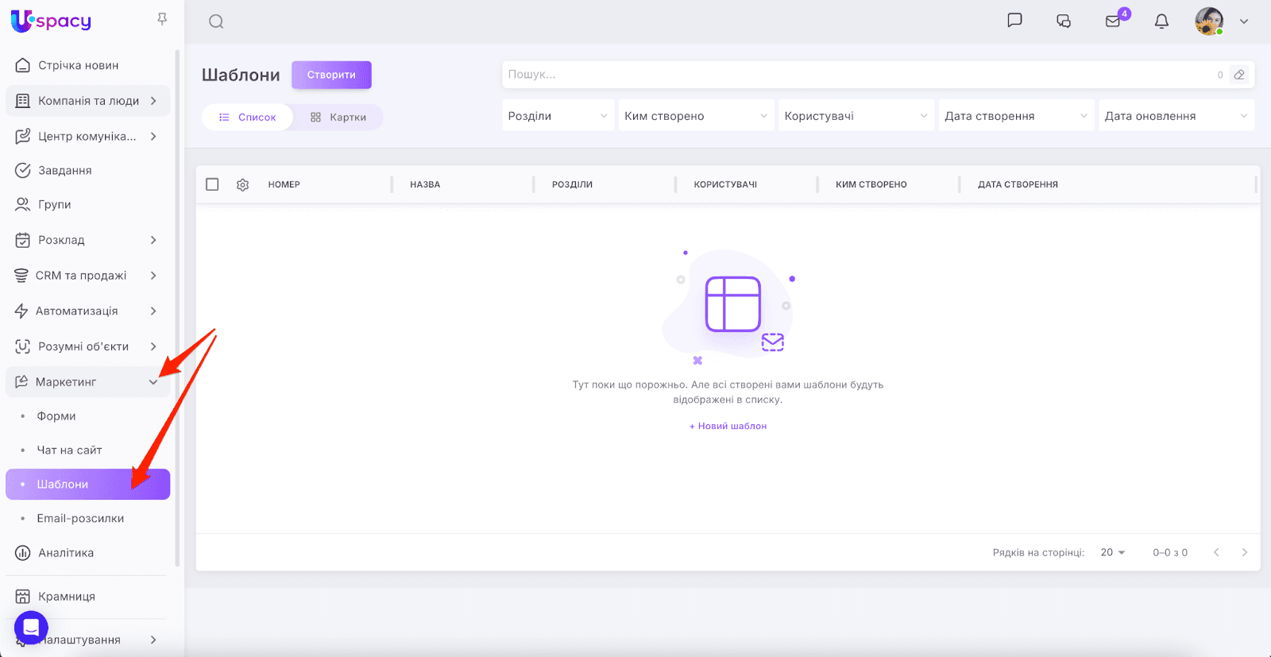Clear filters using the eraser icon
The height and width of the screenshot is (657, 1271).
click(x=1238, y=75)
